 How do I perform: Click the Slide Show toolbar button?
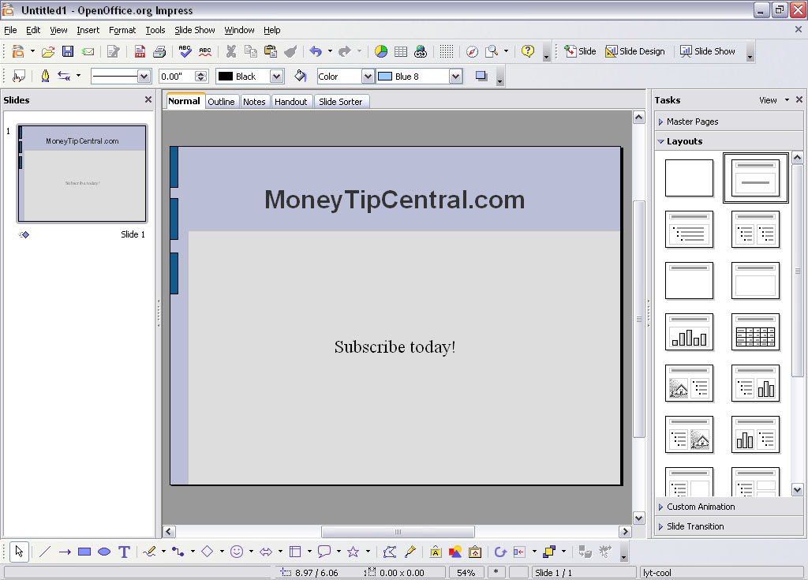coord(708,51)
